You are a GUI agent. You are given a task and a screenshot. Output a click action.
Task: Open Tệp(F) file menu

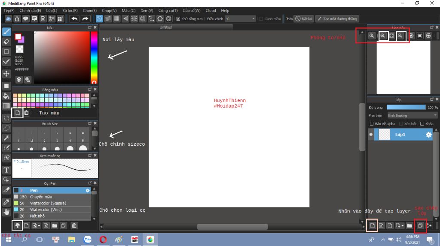point(9,10)
